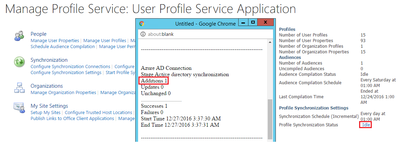This screenshot has width=402, height=146.
Task: Click 'Last Compilation Time' label
Action: point(301,97)
